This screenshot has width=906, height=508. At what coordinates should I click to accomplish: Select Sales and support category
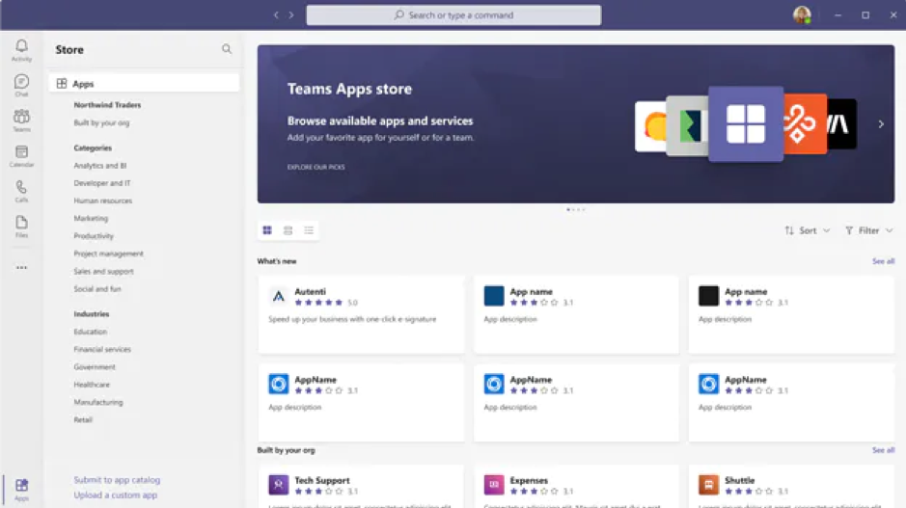[x=103, y=271]
